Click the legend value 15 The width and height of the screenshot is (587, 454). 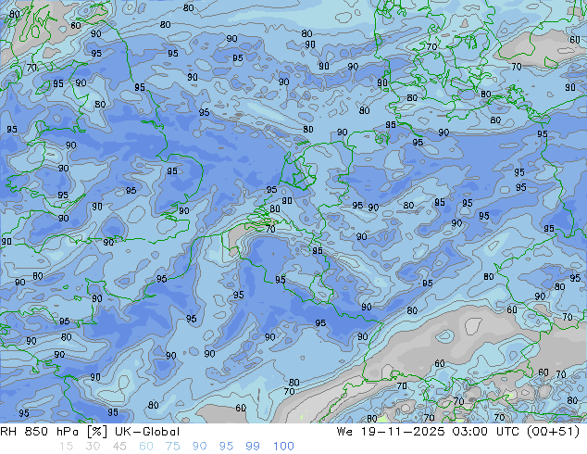coord(66,447)
